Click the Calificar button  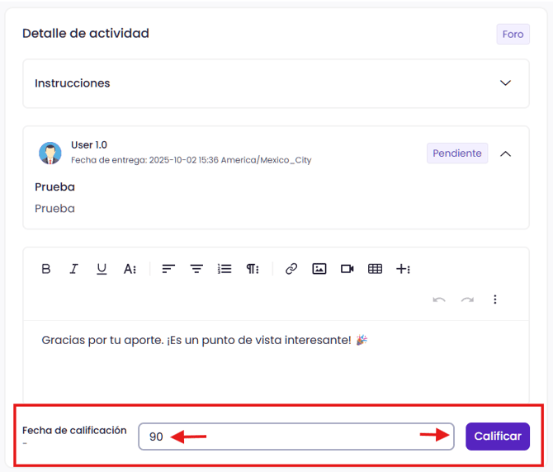pos(498,437)
